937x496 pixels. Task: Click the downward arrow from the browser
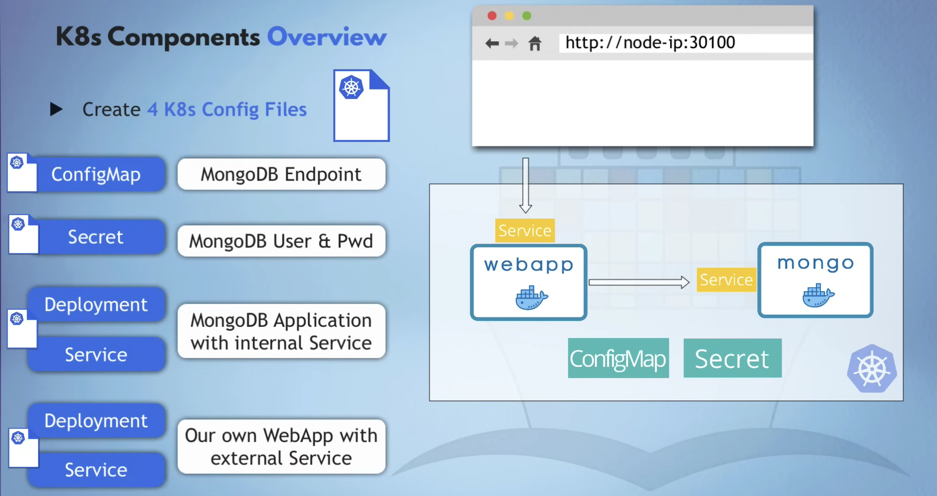[526, 185]
